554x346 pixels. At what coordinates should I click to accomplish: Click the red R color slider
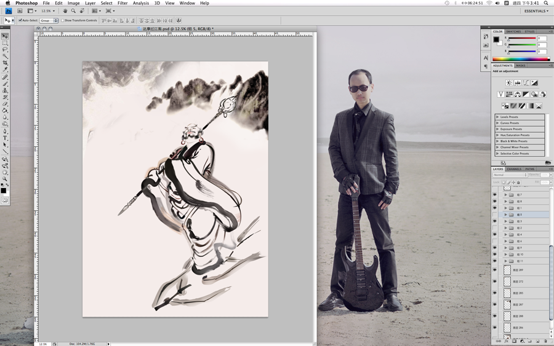pyautogui.click(x=522, y=38)
